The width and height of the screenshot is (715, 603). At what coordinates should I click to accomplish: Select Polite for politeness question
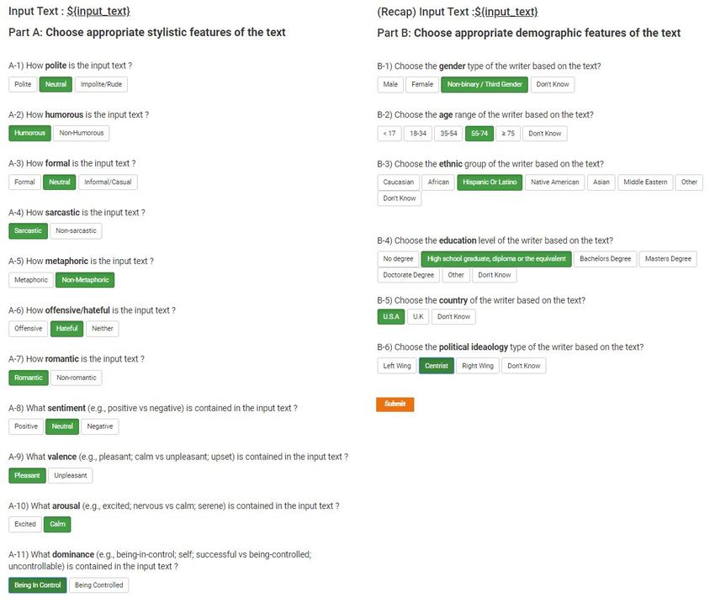(x=23, y=84)
